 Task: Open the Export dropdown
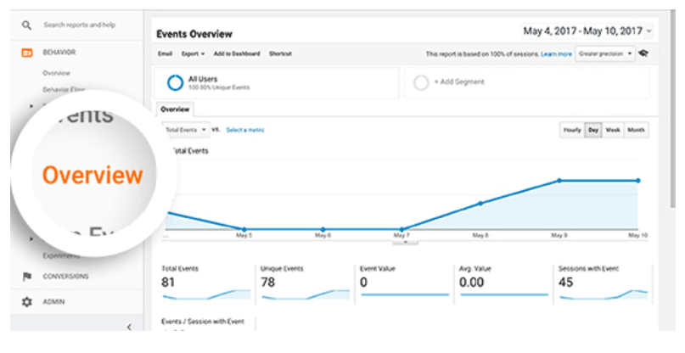click(x=193, y=53)
